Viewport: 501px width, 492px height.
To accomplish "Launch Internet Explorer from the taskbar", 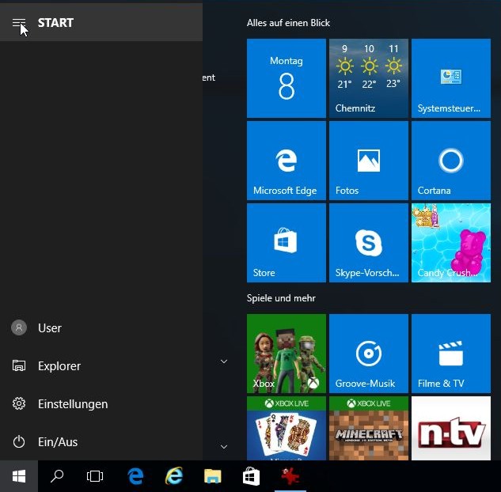I will (174, 476).
